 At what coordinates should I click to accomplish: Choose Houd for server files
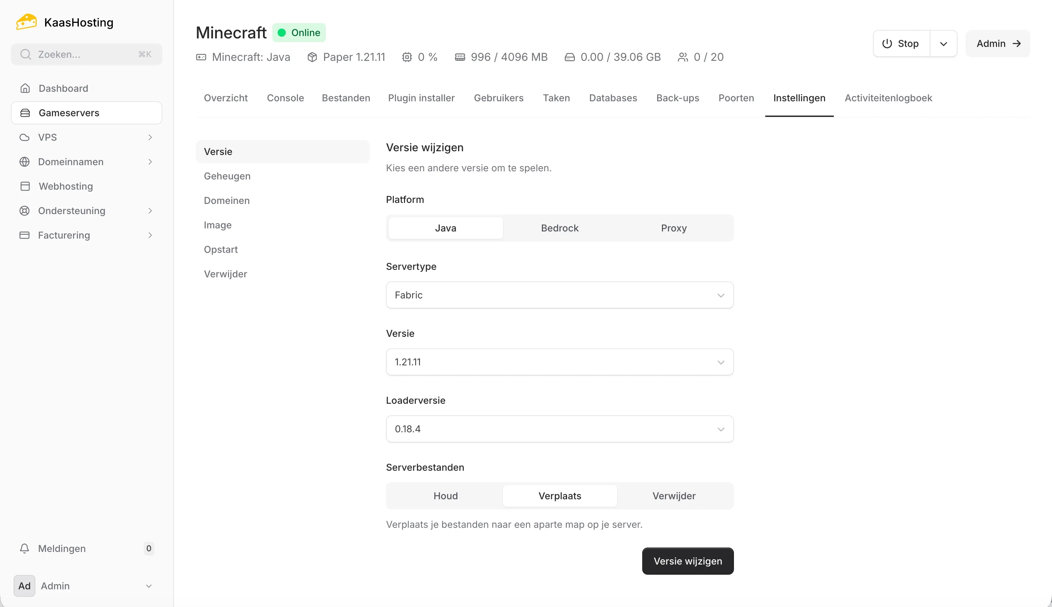coord(445,496)
